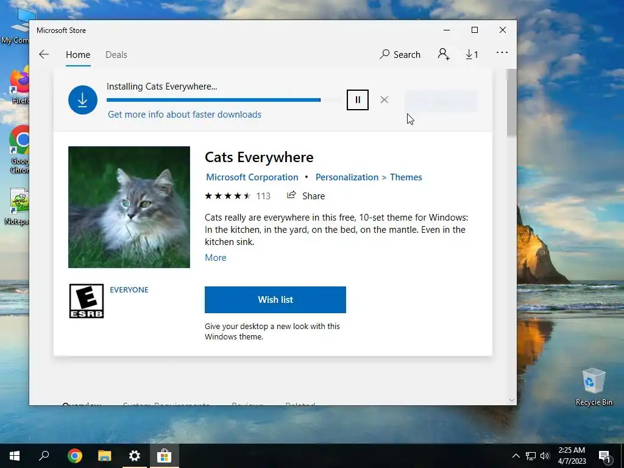Open the Themes category link
The width and height of the screenshot is (624, 468).
pyautogui.click(x=406, y=177)
